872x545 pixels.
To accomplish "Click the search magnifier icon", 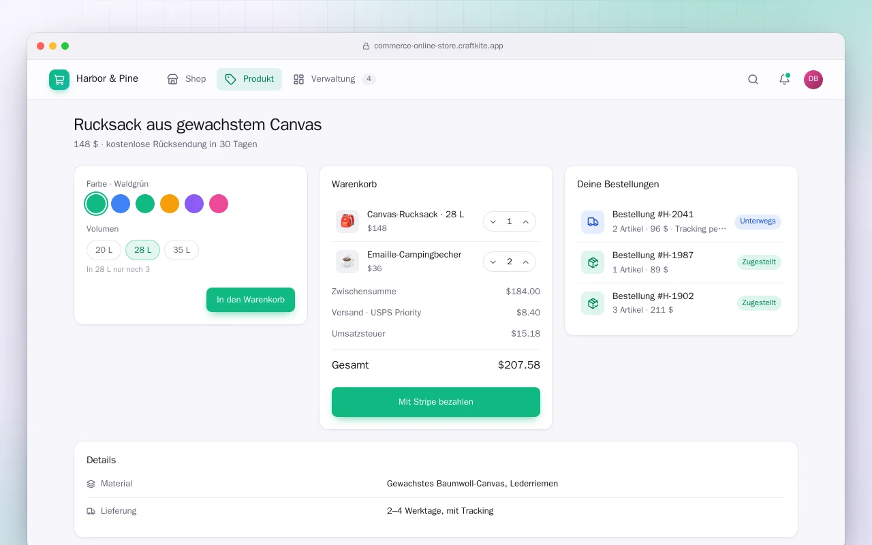I will pyautogui.click(x=753, y=79).
